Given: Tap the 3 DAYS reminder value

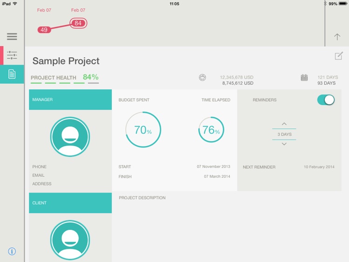Looking at the screenshot, I should point(284,134).
